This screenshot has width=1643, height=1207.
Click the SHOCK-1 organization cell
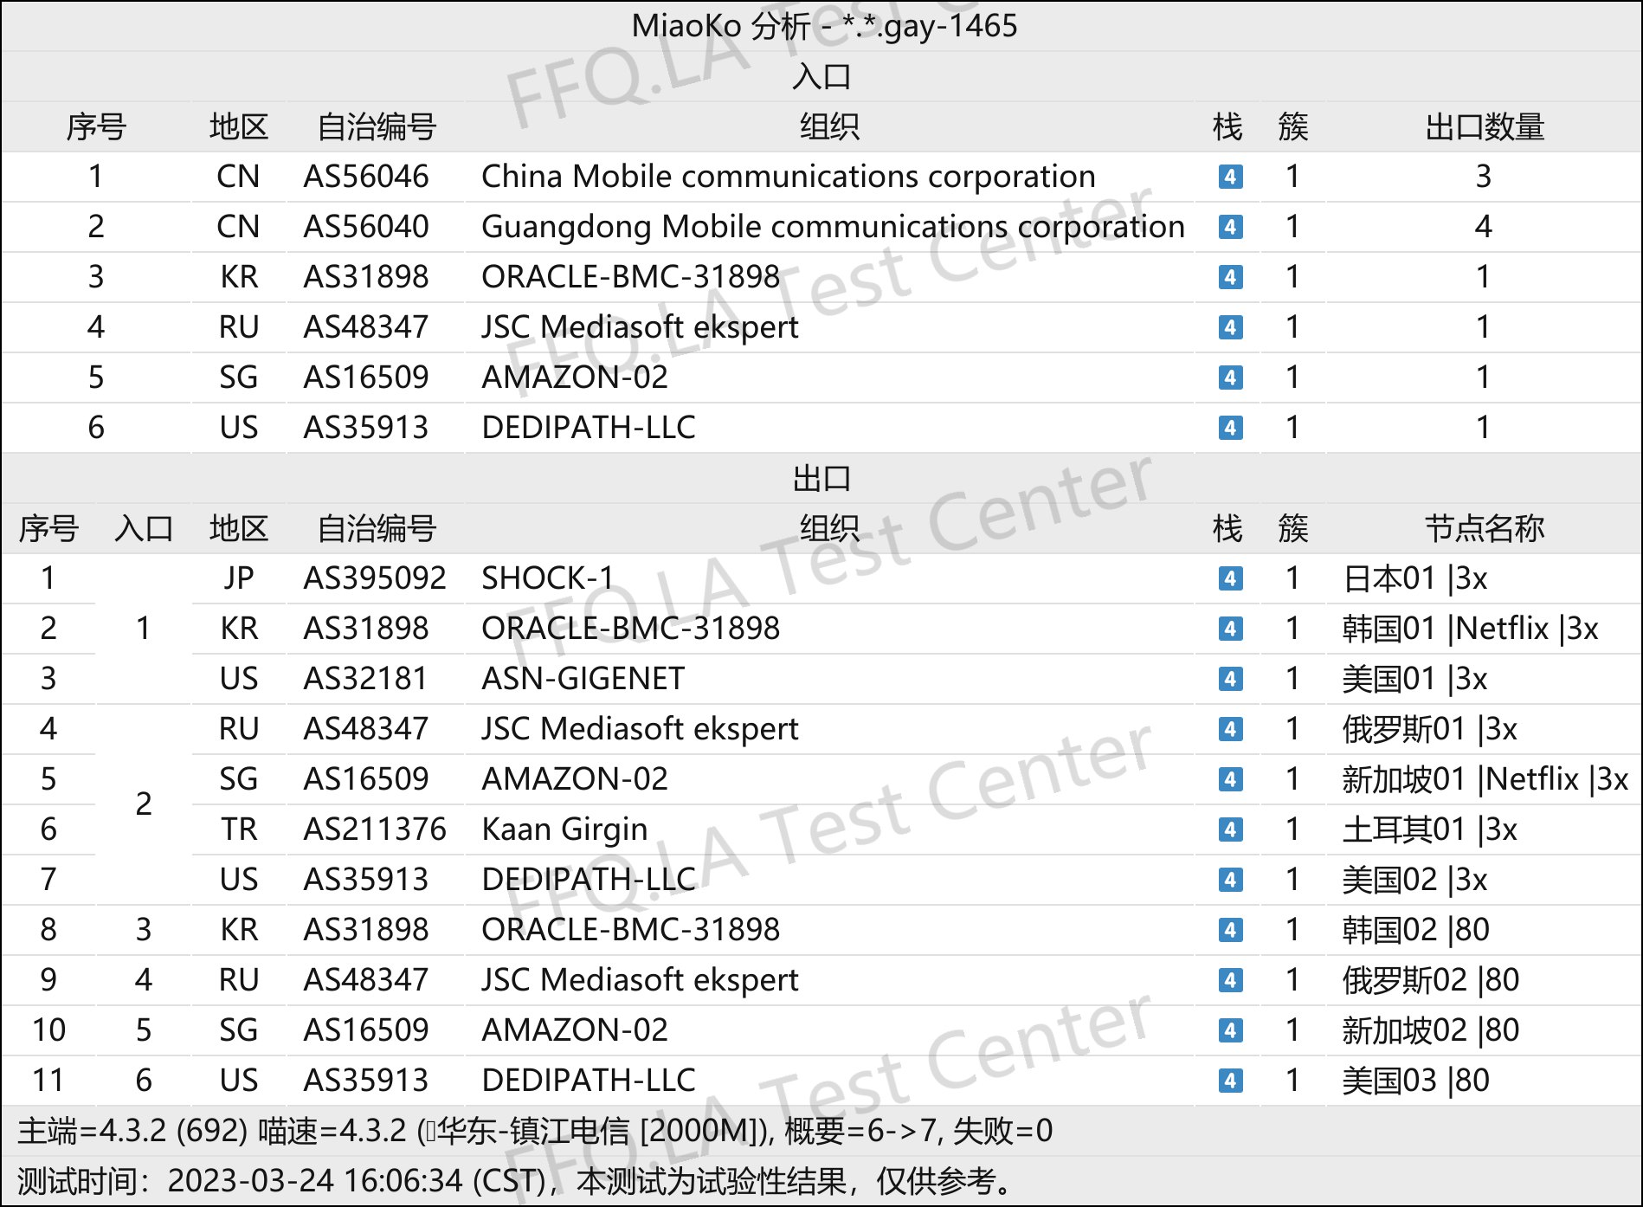tap(548, 578)
